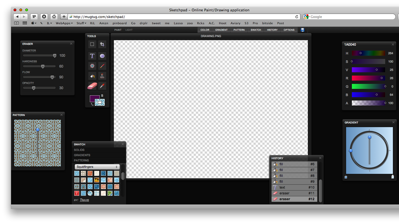
Task: Pick the Paintbrush tool
Action: [x=102, y=66]
